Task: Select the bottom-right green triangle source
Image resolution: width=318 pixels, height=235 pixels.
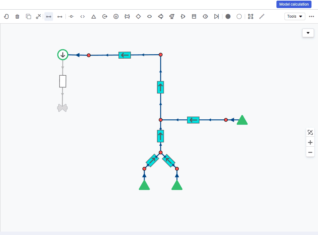Action: tap(177, 185)
